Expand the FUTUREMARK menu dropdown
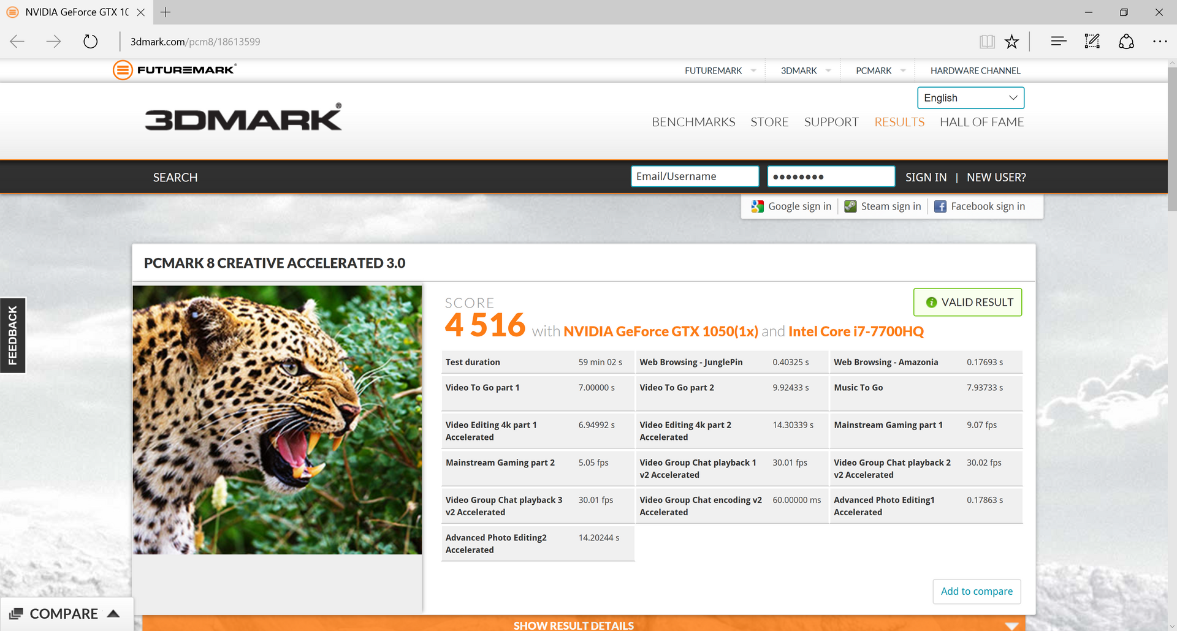Image resolution: width=1177 pixels, height=631 pixels. click(753, 70)
